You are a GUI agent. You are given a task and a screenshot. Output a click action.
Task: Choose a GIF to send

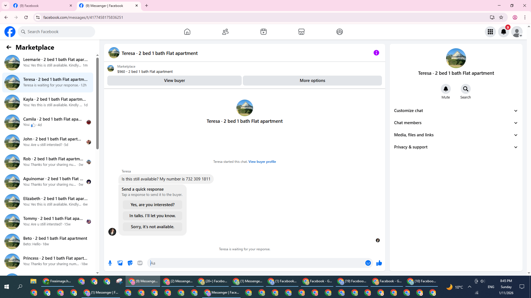click(x=140, y=263)
